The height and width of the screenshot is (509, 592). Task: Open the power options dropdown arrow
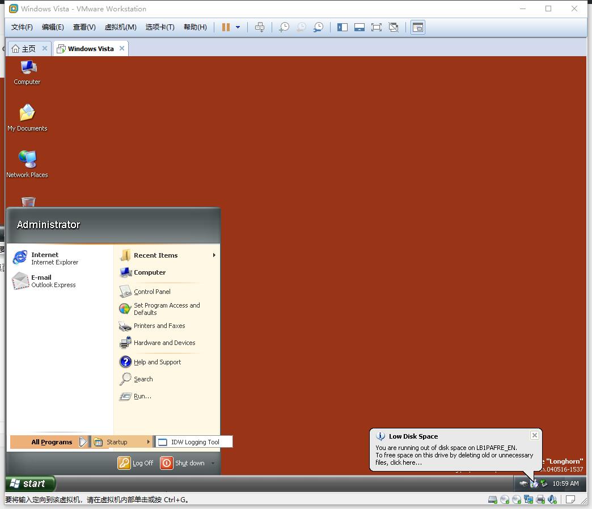tap(238, 27)
